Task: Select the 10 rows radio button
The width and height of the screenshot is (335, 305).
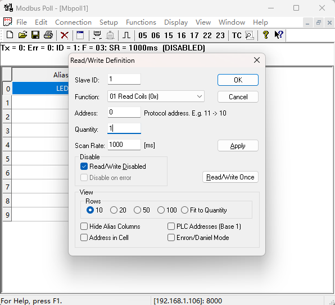Action: coord(90,210)
